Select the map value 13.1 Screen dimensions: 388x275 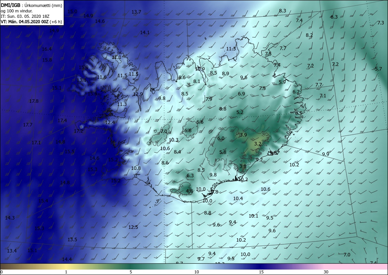(81, 80)
